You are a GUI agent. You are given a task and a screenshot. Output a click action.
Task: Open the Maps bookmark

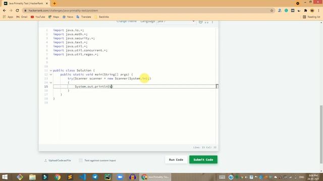point(54,17)
